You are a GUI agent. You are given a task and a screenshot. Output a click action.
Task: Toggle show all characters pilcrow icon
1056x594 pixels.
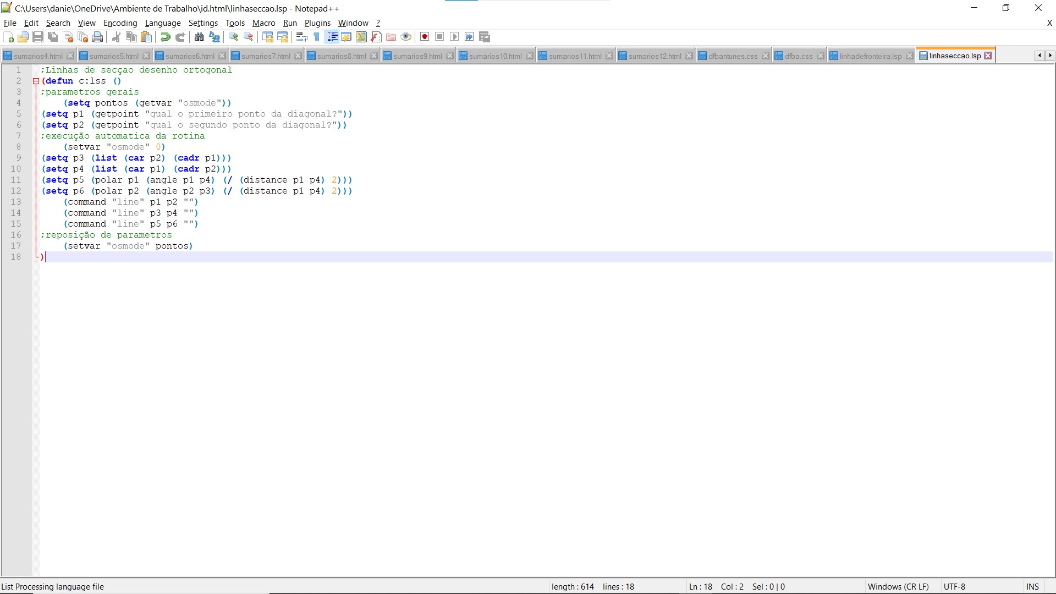pyautogui.click(x=317, y=37)
